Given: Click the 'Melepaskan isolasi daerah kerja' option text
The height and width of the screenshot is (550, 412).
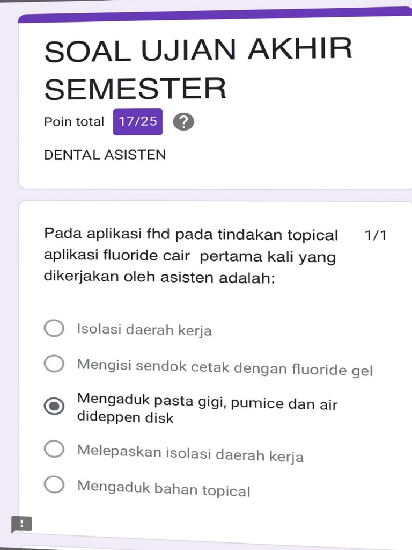Looking at the screenshot, I should click(190, 454).
